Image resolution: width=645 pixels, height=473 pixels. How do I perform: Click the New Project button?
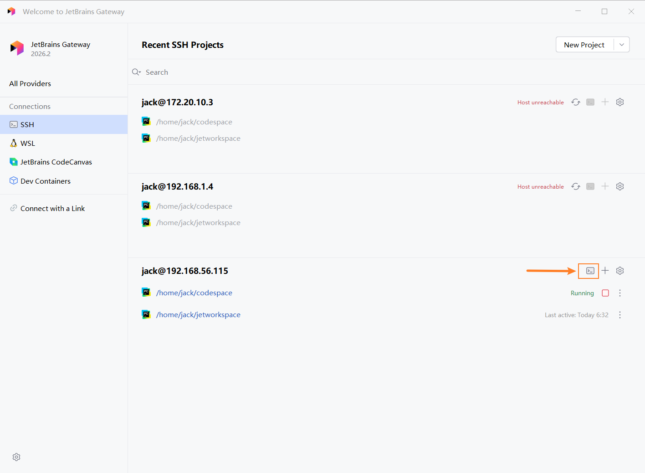click(584, 45)
